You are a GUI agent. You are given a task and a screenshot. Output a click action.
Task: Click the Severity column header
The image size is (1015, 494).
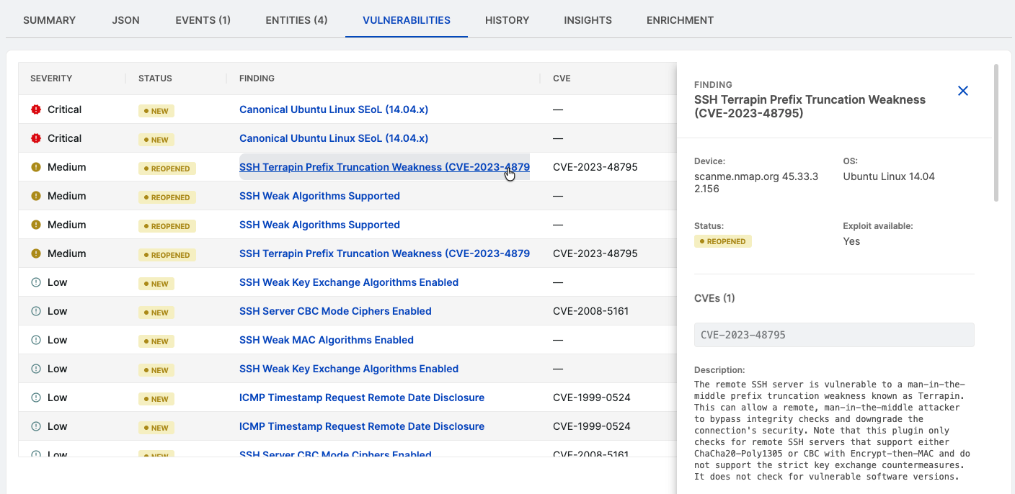tap(51, 78)
